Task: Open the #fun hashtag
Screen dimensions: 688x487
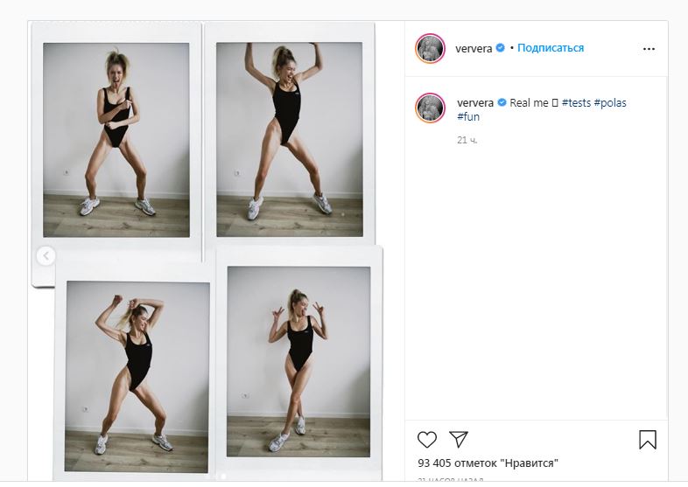Action: [468, 117]
